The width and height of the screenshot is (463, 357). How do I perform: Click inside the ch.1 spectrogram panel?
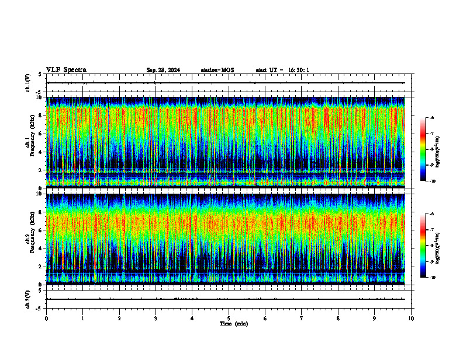tap(226, 142)
